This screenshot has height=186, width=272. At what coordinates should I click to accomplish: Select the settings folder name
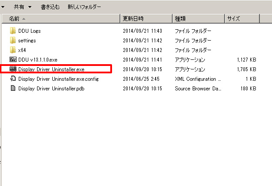[27, 41]
